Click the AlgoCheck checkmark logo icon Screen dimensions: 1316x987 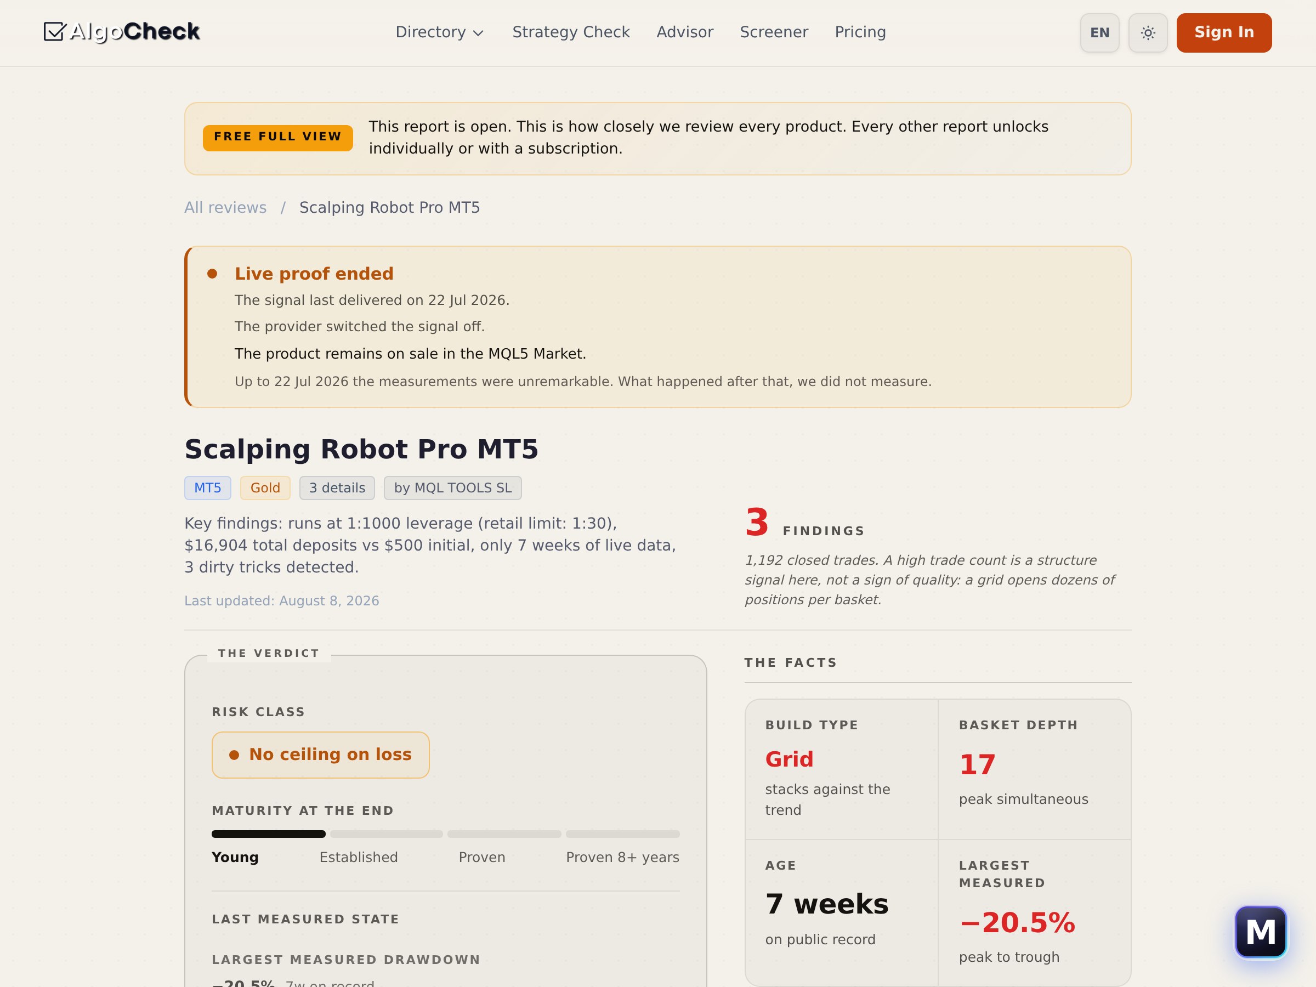coord(55,32)
